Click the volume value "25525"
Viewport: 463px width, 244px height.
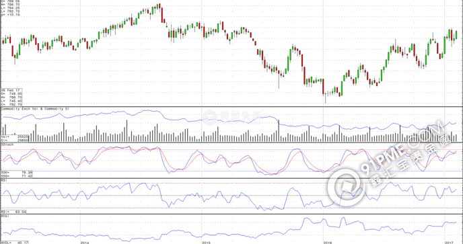23,137
